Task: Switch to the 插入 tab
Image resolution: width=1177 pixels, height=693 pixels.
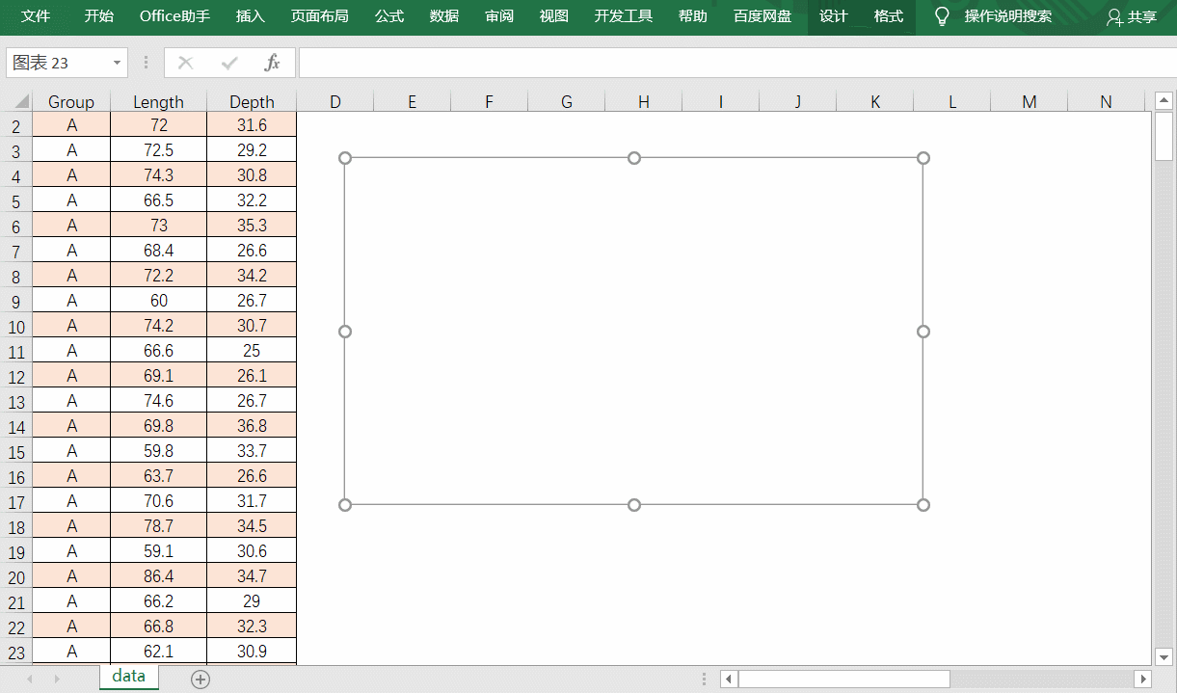Action: 251,16
